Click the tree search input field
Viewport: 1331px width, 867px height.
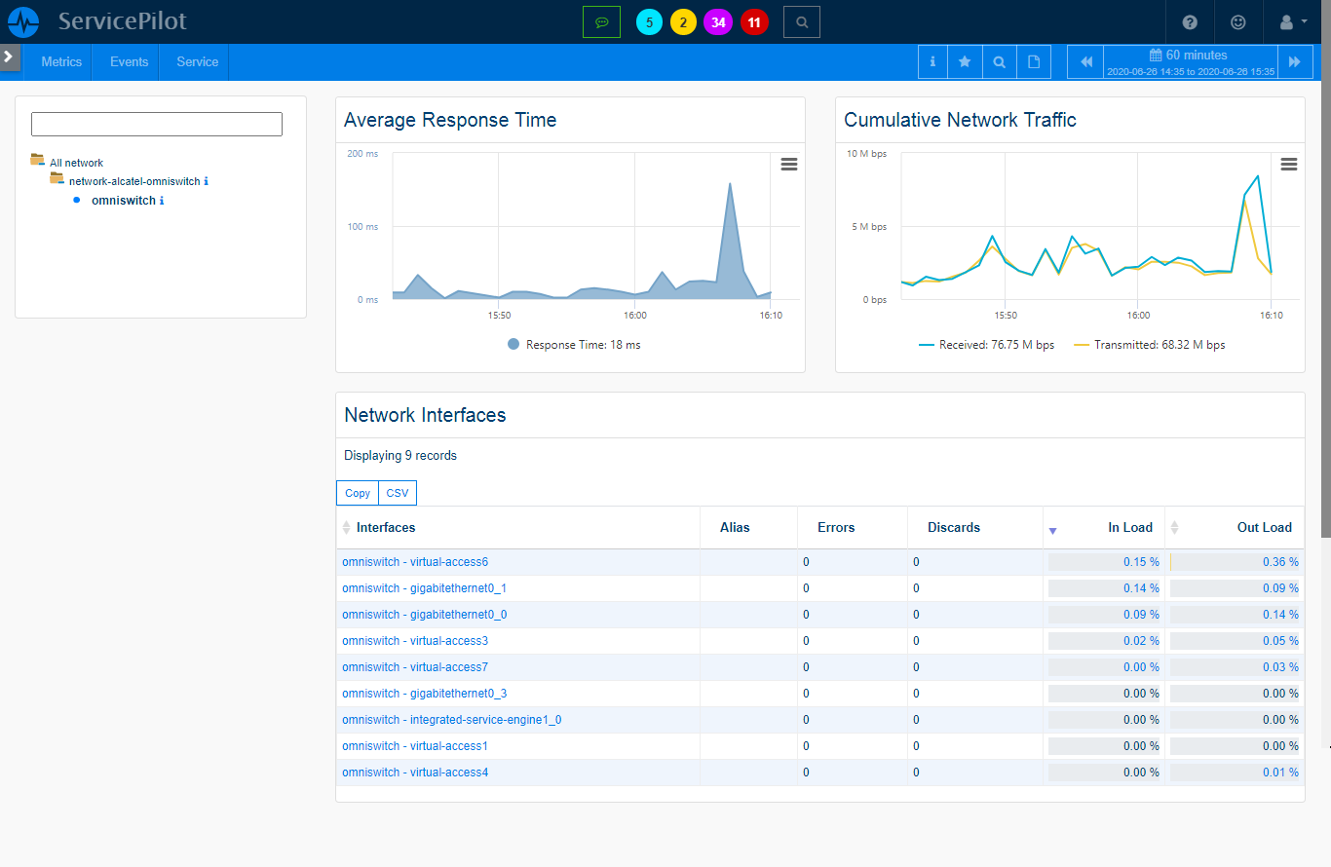157,124
